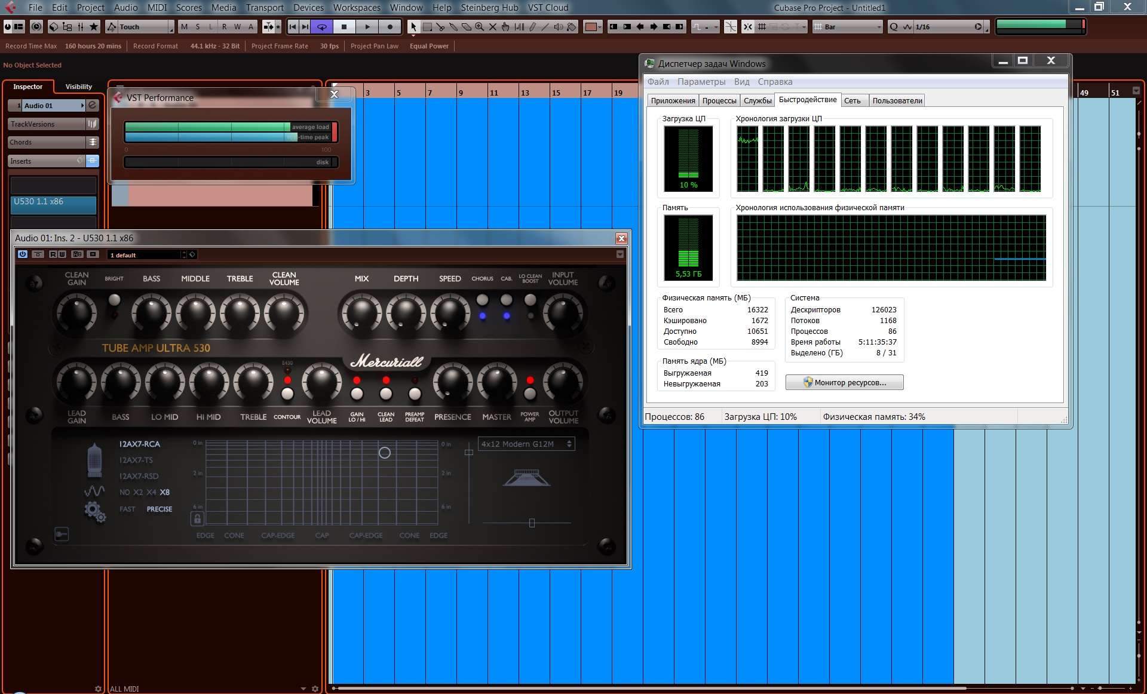Open the Transport menu
1147x694 pixels.
pyautogui.click(x=265, y=8)
